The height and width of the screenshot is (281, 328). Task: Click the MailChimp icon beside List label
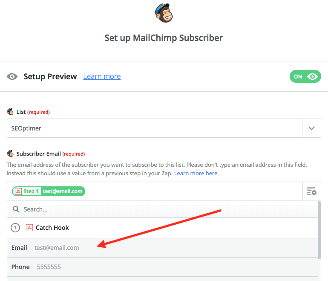[10, 112]
